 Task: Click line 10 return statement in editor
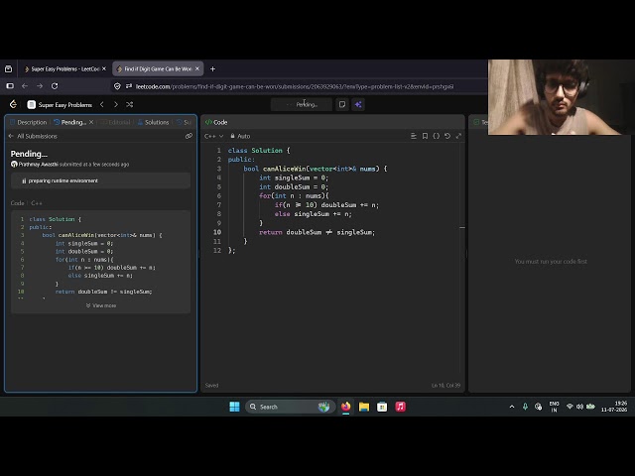(317, 232)
